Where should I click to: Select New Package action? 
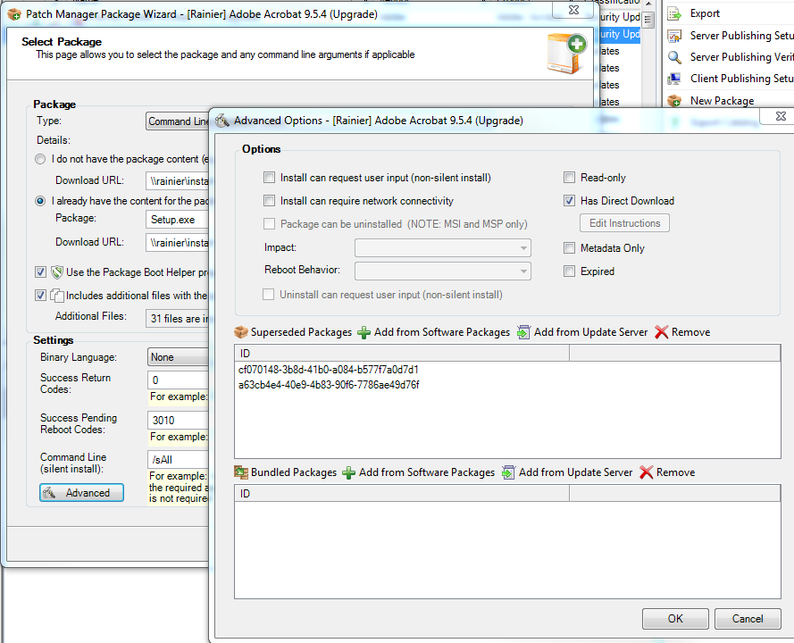pos(722,101)
